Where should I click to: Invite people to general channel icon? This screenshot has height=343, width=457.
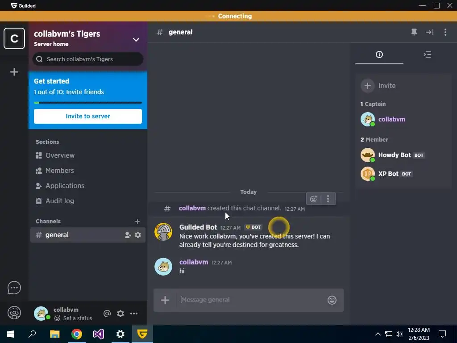click(128, 235)
